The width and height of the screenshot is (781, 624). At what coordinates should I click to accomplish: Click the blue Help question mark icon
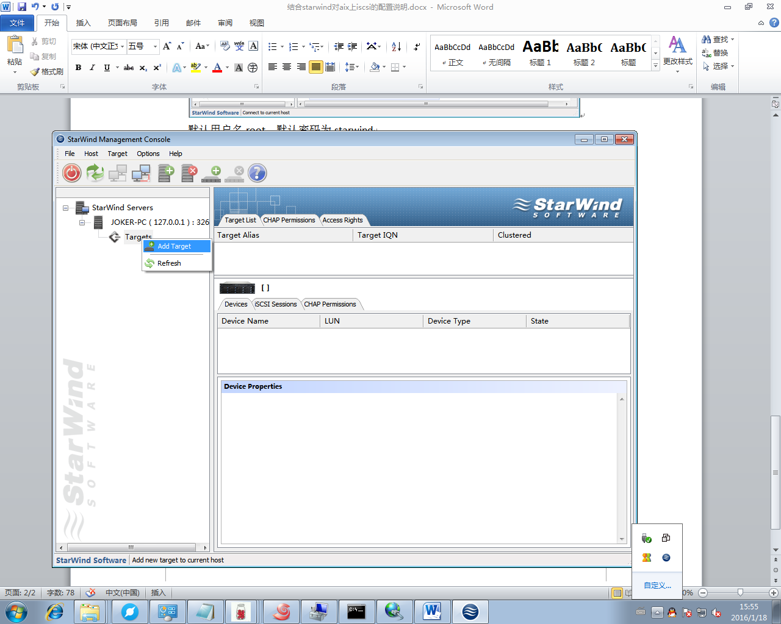click(257, 173)
